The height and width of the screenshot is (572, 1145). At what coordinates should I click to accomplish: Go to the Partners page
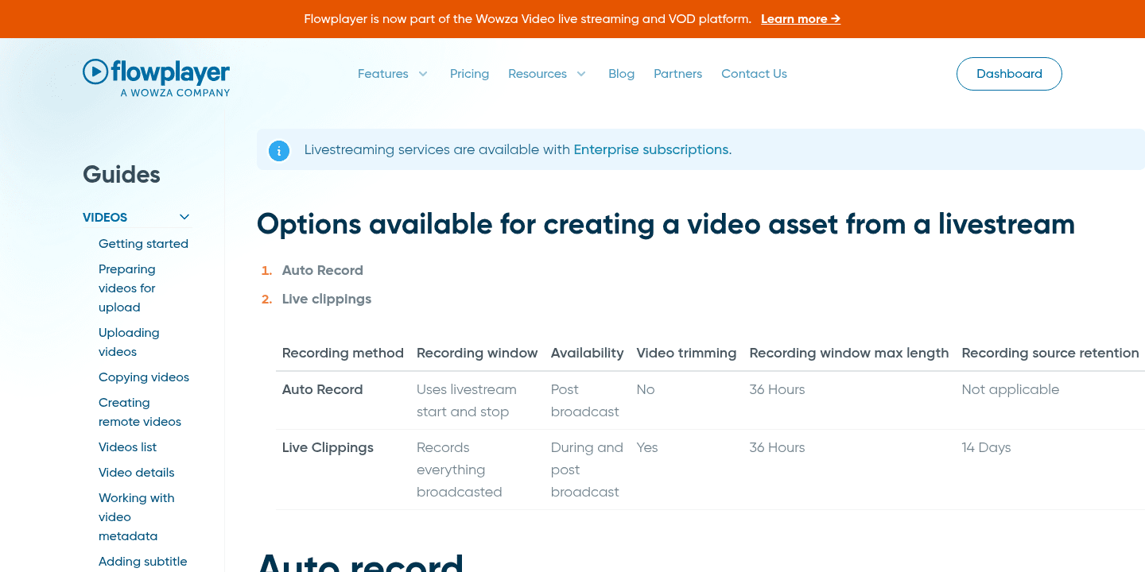pyautogui.click(x=677, y=74)
